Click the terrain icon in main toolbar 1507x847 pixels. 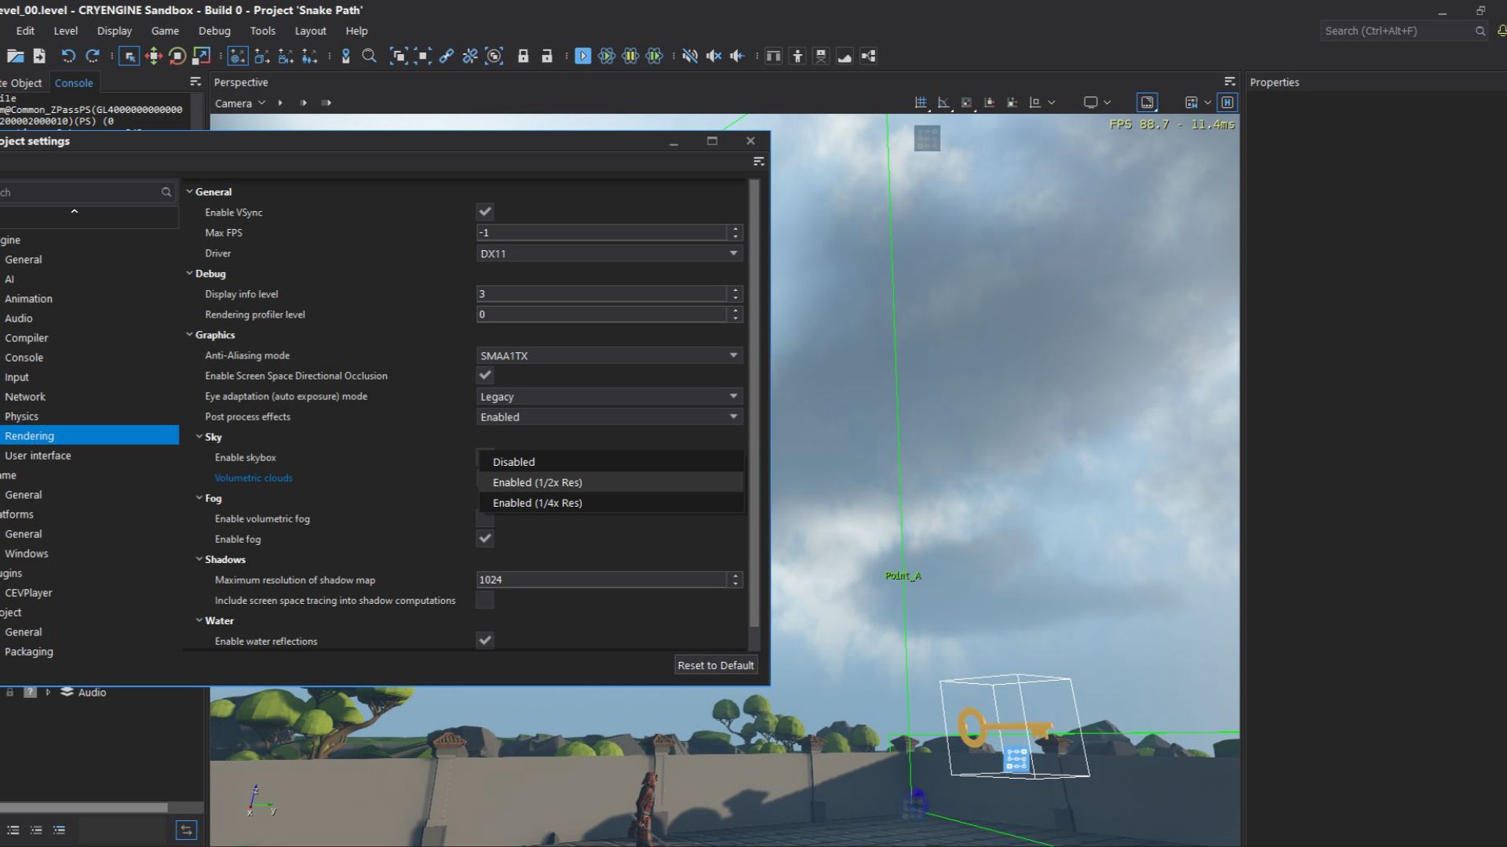click(x=845, y=56)
